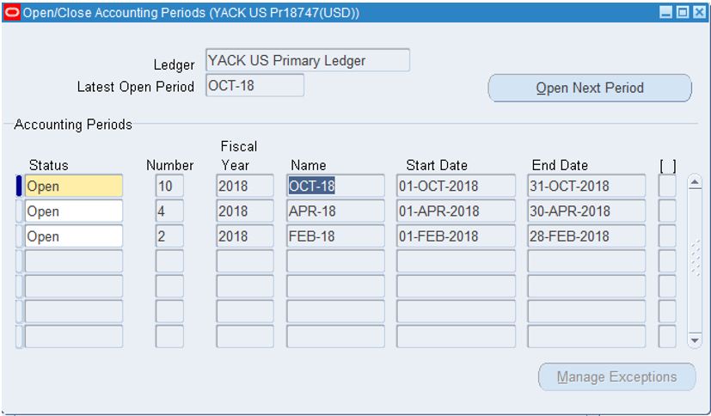This screenshot has height=416, width=711.
Task: Maximize the Open/Close Accounting Periods window
Action: coord(681,13)
